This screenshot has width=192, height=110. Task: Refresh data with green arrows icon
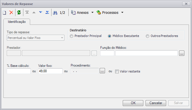[x=19, y=12]
